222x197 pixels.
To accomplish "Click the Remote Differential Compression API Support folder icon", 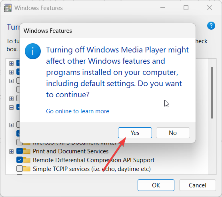I will click(x=27, y=160).
